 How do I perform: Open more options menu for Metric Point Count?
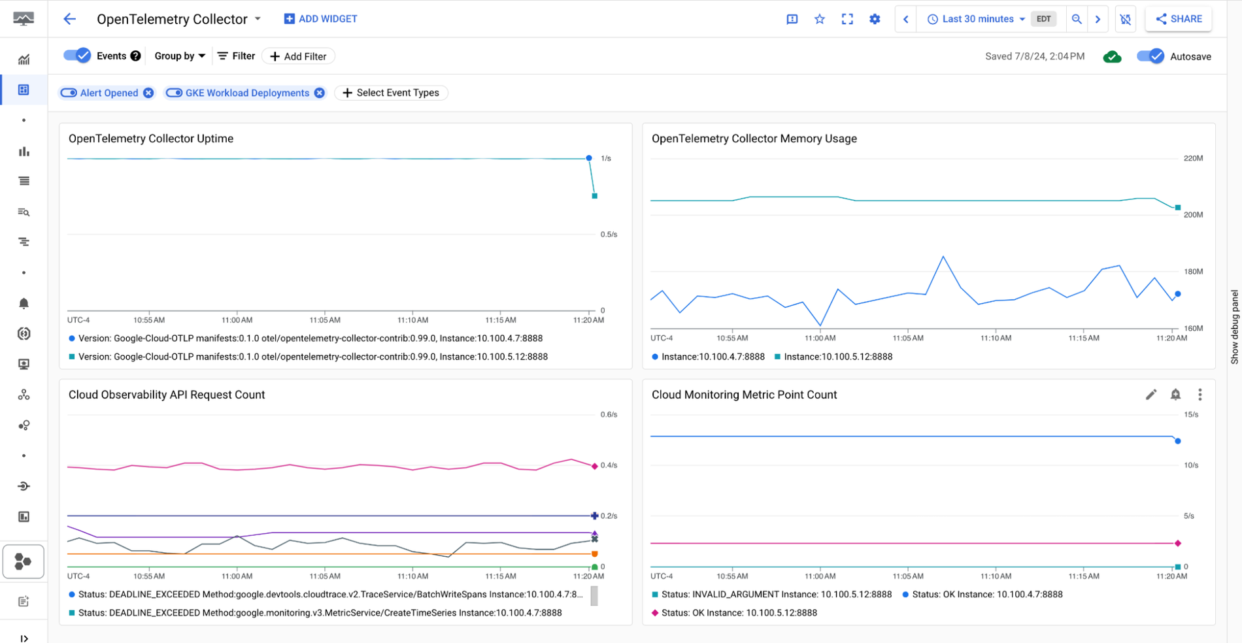click(1200, 394)
